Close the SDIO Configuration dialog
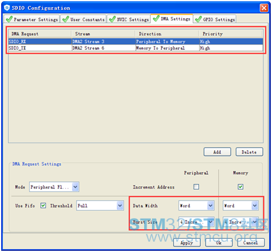The width and height of the screenshot is (272, 252). click(x=264, y=8)
